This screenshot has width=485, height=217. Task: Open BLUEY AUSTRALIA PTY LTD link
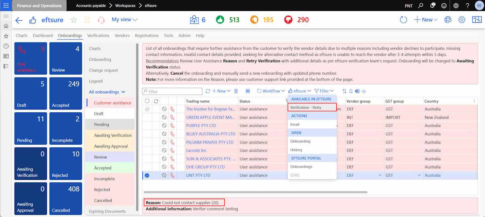click(x=211, y=134)
